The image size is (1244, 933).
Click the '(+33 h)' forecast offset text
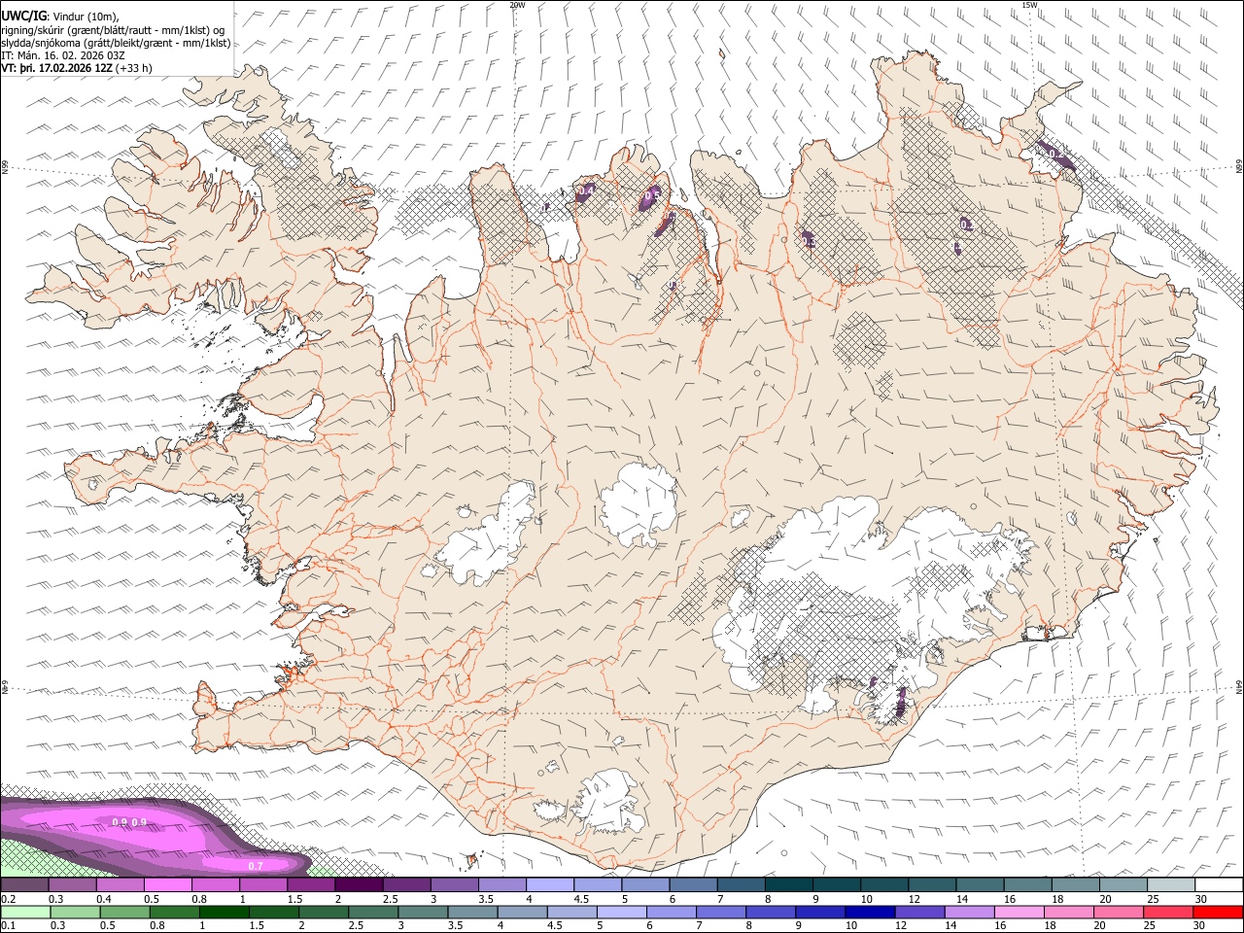tap(134, 68)
